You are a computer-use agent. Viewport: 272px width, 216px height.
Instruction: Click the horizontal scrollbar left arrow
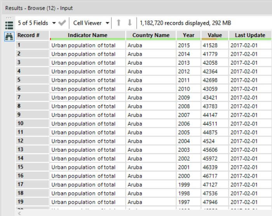click(x=19, y=213)
